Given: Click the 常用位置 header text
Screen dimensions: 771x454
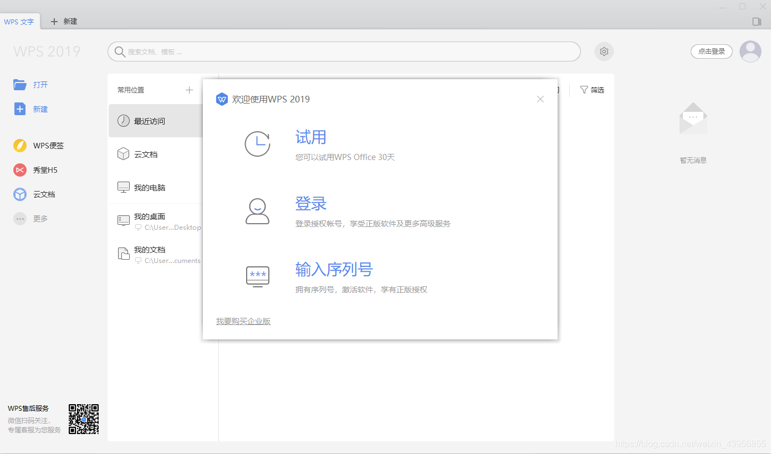Looking at the screenshot, I should [x=131, y=90].
